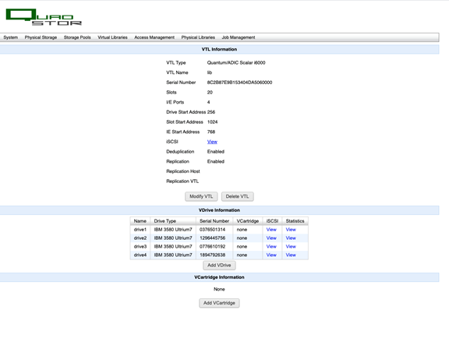Select the VTL serial number 8C2B87E9B153404DA5060000
This screenshot has width=449, height=338.
(239, 83)
